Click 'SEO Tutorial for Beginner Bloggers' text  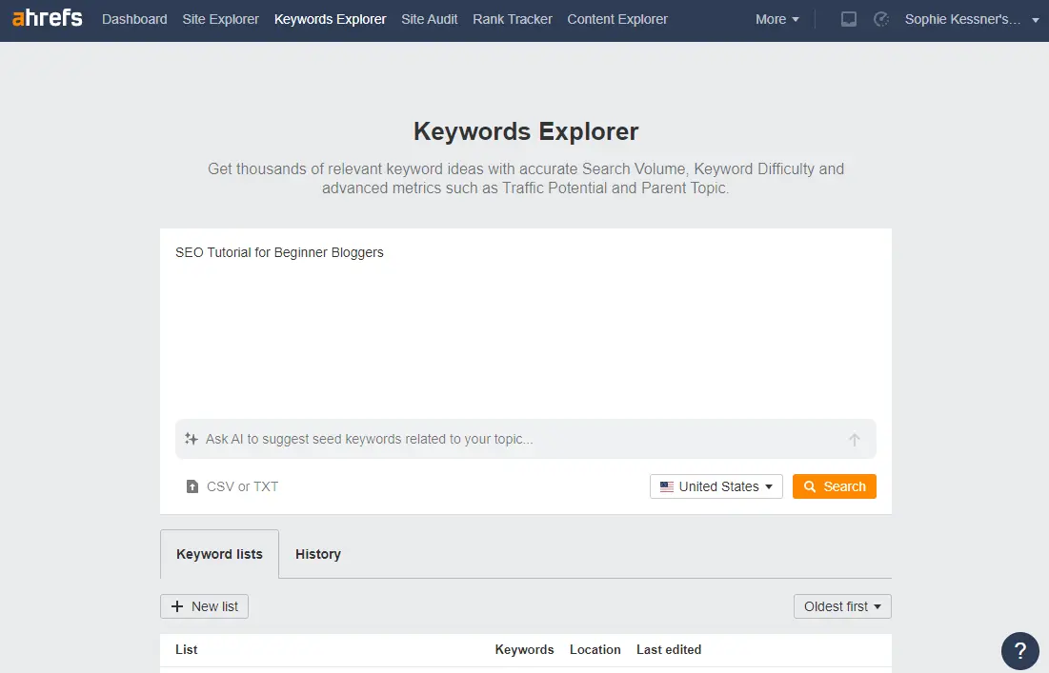[x=279, y=252]
